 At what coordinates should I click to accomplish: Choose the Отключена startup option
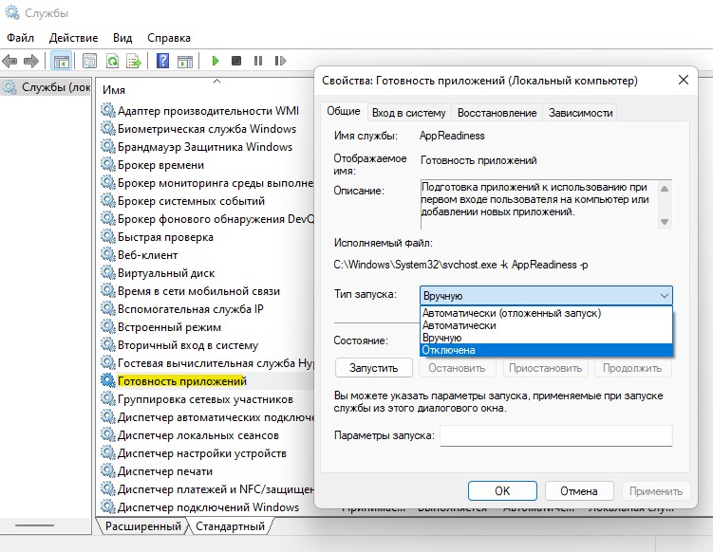[x=546, y=350]
